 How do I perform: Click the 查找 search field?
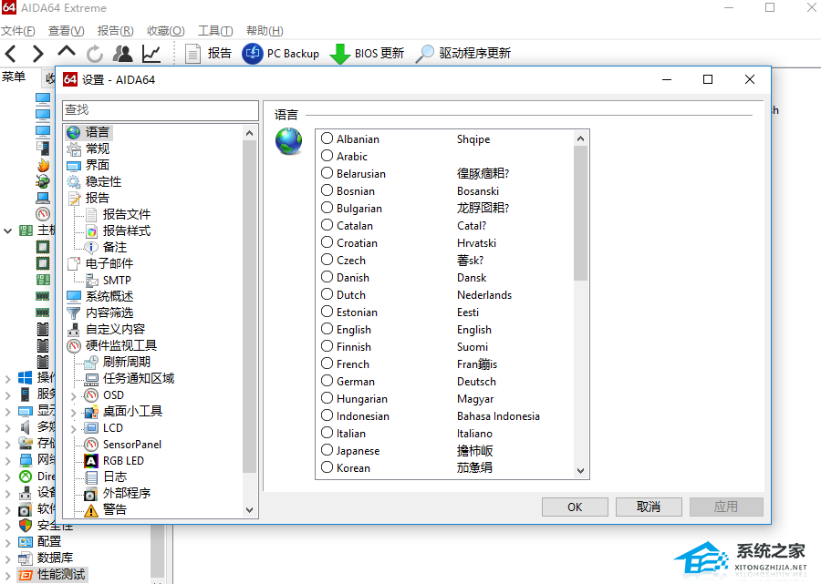click(x=161, y=110)
